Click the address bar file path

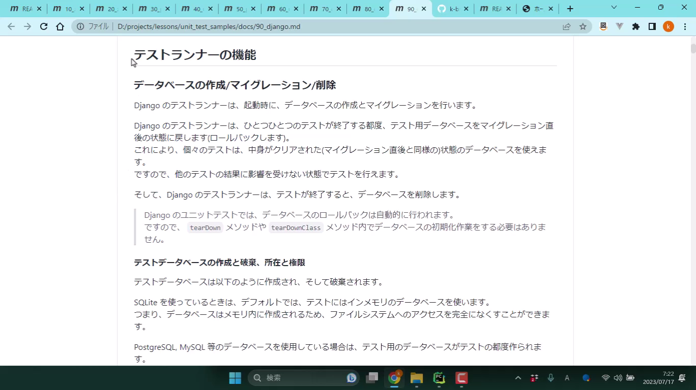pyautogui.click(x=209, y=26)
